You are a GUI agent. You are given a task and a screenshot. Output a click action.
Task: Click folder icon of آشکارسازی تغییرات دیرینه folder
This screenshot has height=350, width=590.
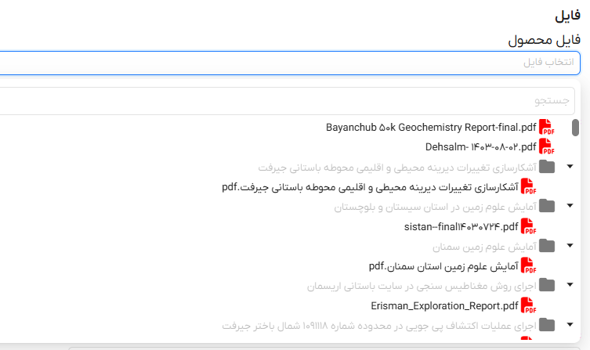pyautogui.click(x=547, y=167)
